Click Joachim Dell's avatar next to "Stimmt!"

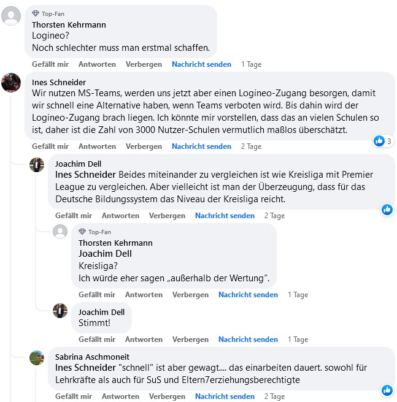pos(60,311)
